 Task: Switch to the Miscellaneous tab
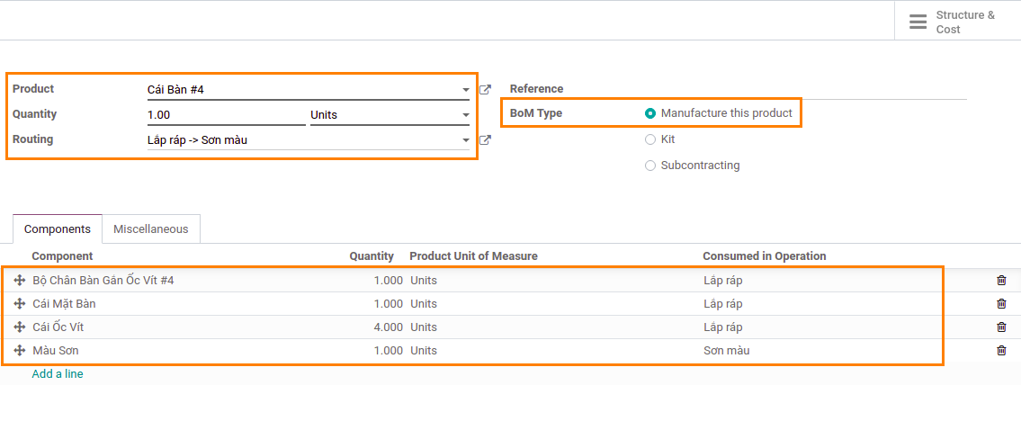click(x=151, y=228)
